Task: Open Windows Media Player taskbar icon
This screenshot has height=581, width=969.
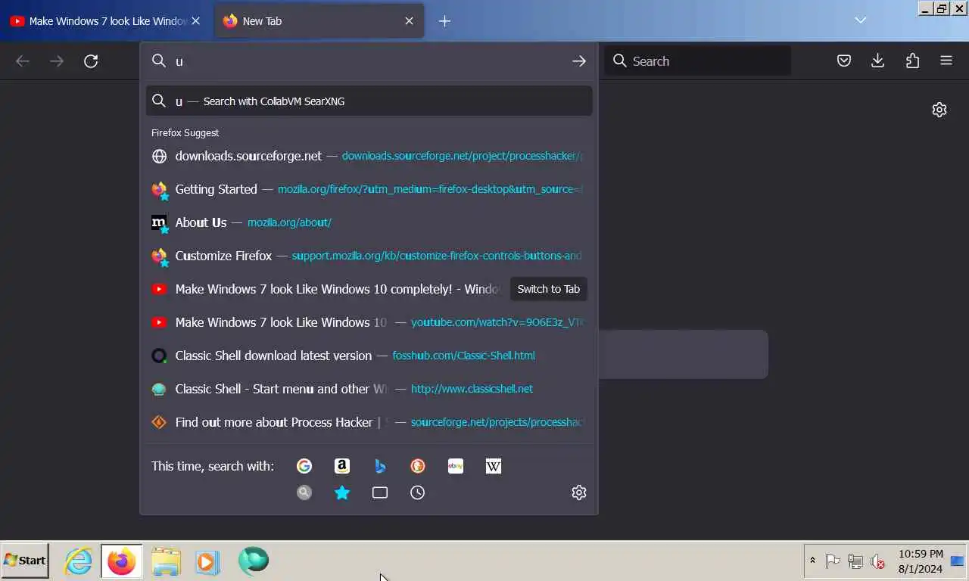Action: click(208, 561)
